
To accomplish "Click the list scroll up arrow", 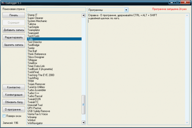I will click(84, 15).
